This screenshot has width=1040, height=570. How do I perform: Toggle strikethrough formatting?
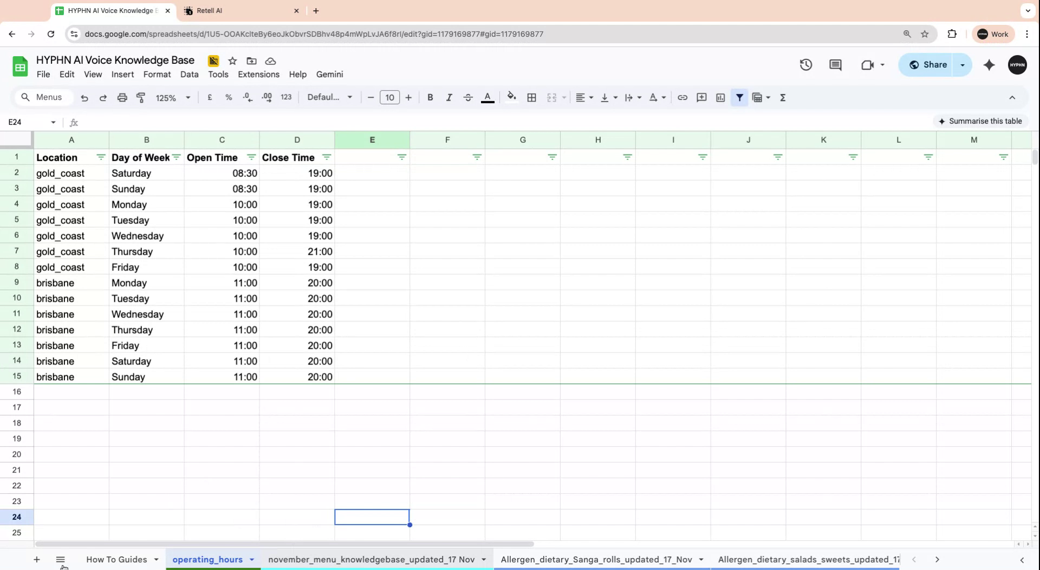click(x=467, y=97)
